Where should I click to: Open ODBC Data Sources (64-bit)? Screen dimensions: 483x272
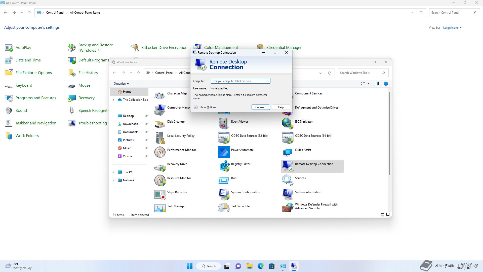[307, 138]
